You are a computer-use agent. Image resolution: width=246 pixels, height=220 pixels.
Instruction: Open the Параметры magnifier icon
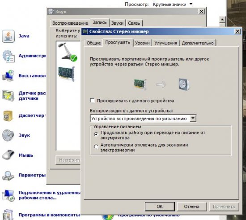pyautogui.click(x=8, y=176)
